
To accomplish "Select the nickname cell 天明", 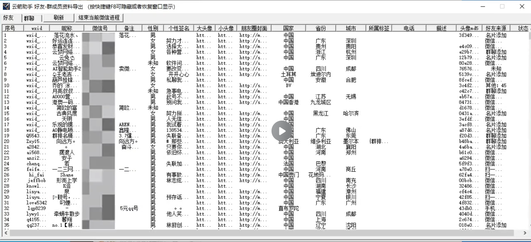I will pos(67,119).
